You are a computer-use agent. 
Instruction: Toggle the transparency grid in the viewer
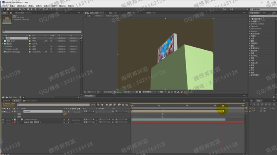tap(140, 92)
